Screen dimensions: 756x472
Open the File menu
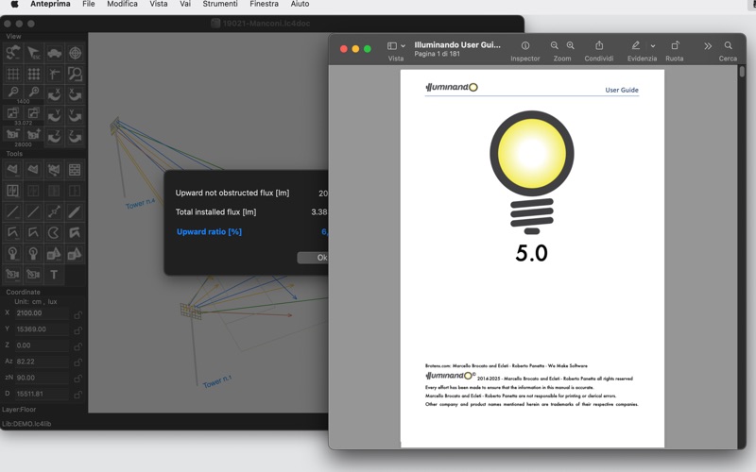tap(88, 4)
